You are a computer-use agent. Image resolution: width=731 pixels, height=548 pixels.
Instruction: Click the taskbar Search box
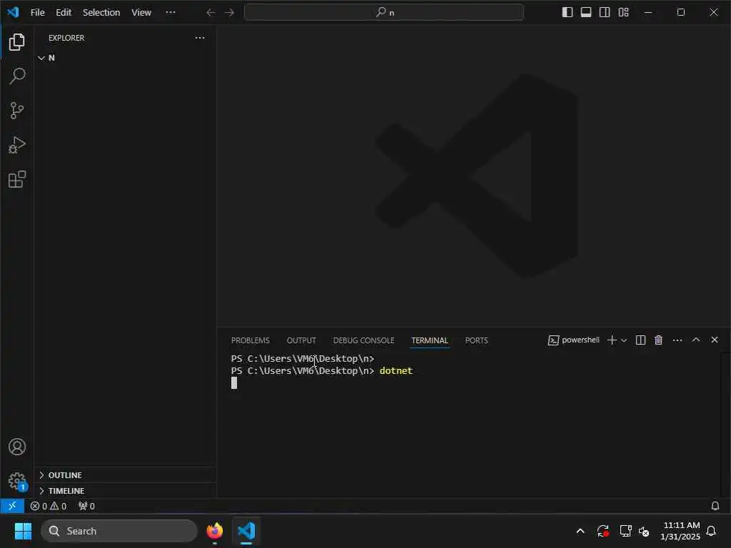click(119, 531)
